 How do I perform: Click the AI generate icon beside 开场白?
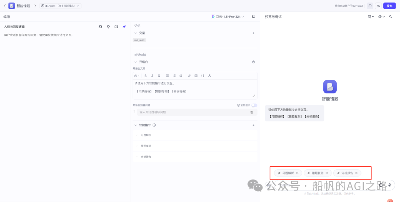(x=253, y=62)
